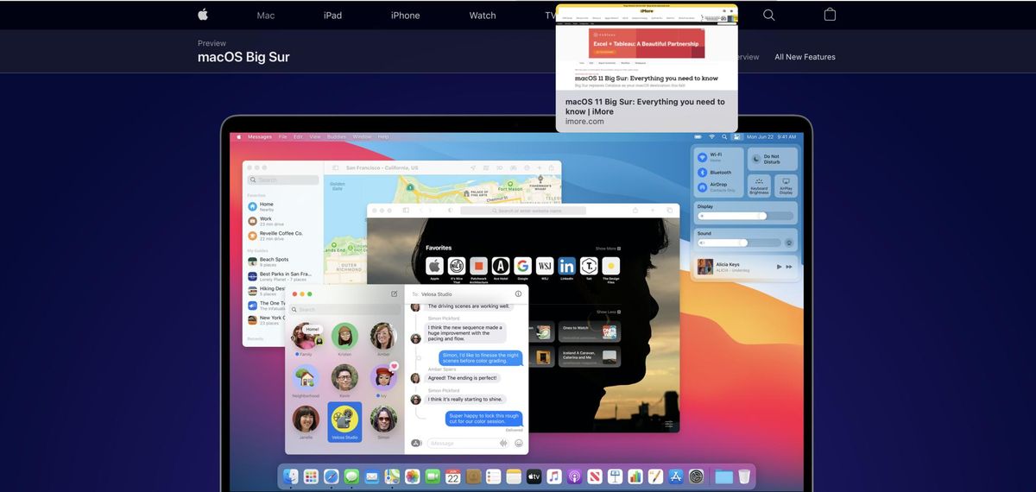Open Numbers from the Dock
1036x492 pixels.
coord(635,476)
